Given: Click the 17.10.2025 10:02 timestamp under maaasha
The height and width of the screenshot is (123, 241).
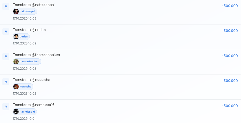Looking at the screenshot, I should pos(24,94).
